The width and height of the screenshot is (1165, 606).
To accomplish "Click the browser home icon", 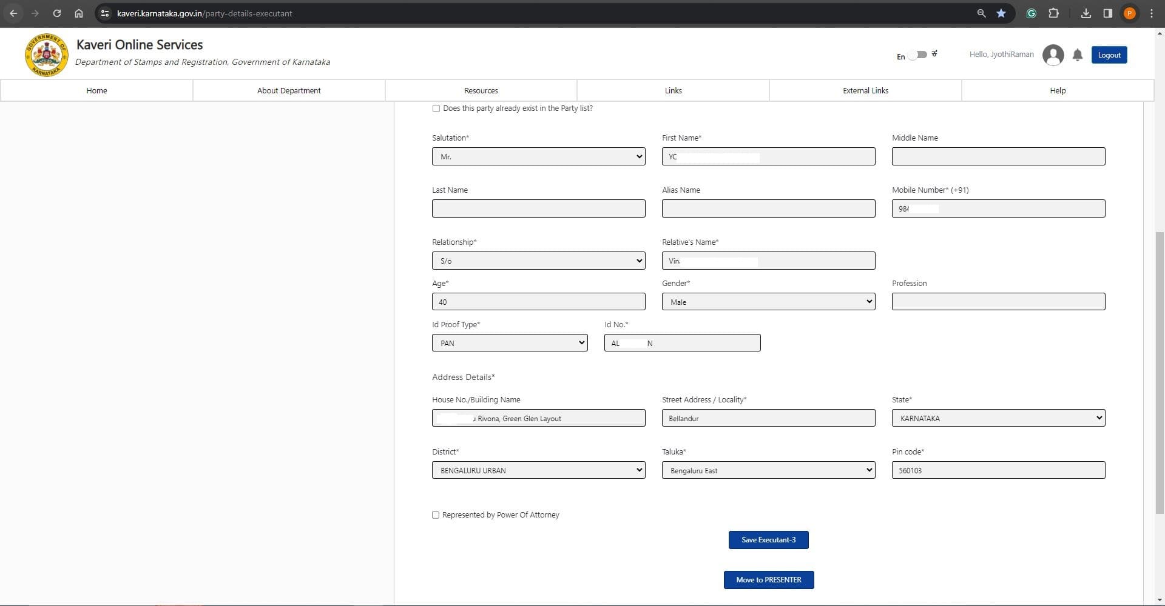I will pyautogui.click(x=79, y=13).
